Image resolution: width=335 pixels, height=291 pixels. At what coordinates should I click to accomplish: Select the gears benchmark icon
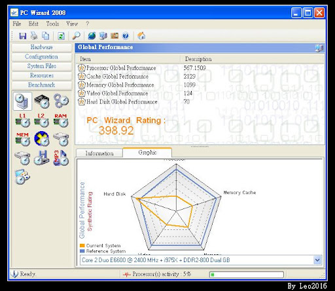click(61, 101)
